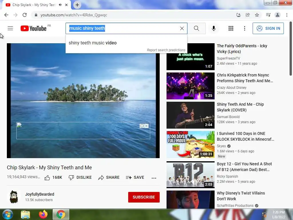The height and width of the screenshot is (220, 293).
Task: Open Twist Villains video thumbnail
Action: [190, 199]
